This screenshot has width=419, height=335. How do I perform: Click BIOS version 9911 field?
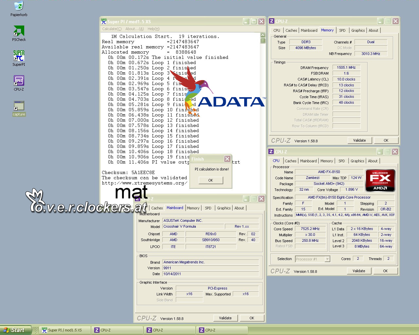click(211, 268)
